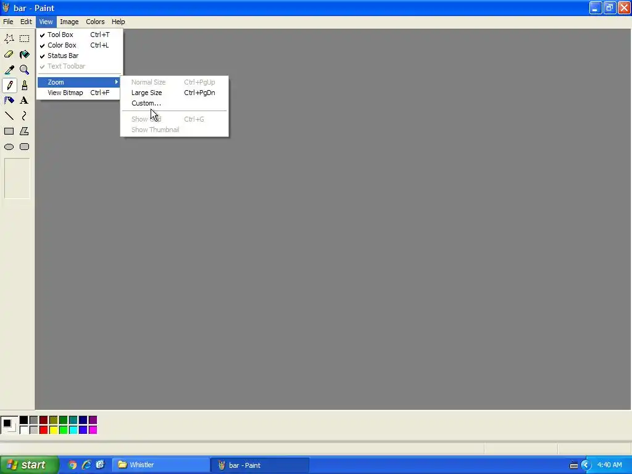Screen dimensions: 632x474
Task: Select bright green palette swatch
Action: [64, 430]
